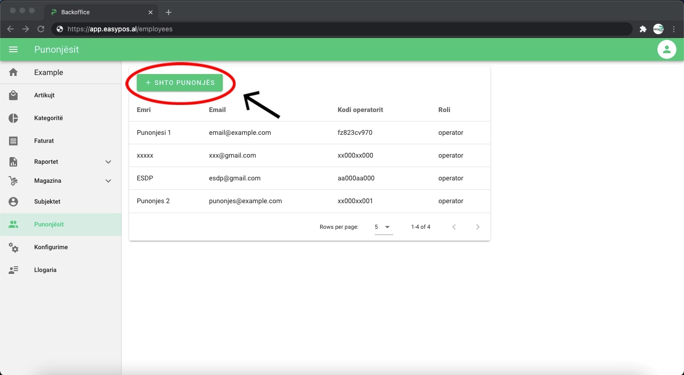Image resolution: width=684 pixels, height=375 pixels.
Task: Click the Shto Punonjës button
Action: (180, 83)
